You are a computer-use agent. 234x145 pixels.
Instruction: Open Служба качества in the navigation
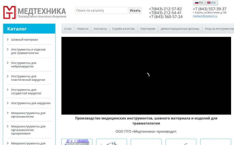click(123, 29)
